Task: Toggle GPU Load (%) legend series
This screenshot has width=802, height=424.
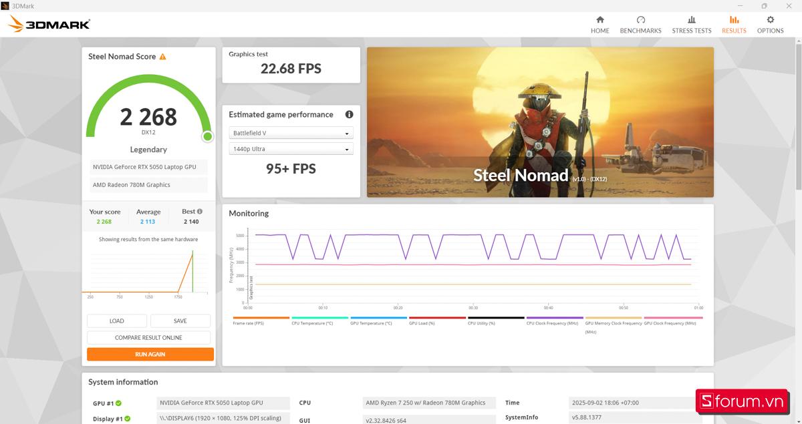Action: click(x=437, y=321)
